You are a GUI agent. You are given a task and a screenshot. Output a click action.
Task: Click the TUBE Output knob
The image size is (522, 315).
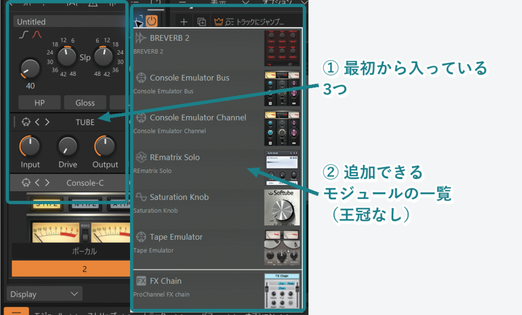click(x=105, y=146)
